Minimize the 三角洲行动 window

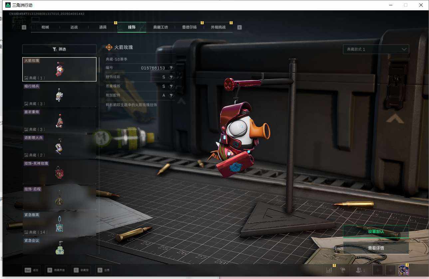click(x=390, y=5)
